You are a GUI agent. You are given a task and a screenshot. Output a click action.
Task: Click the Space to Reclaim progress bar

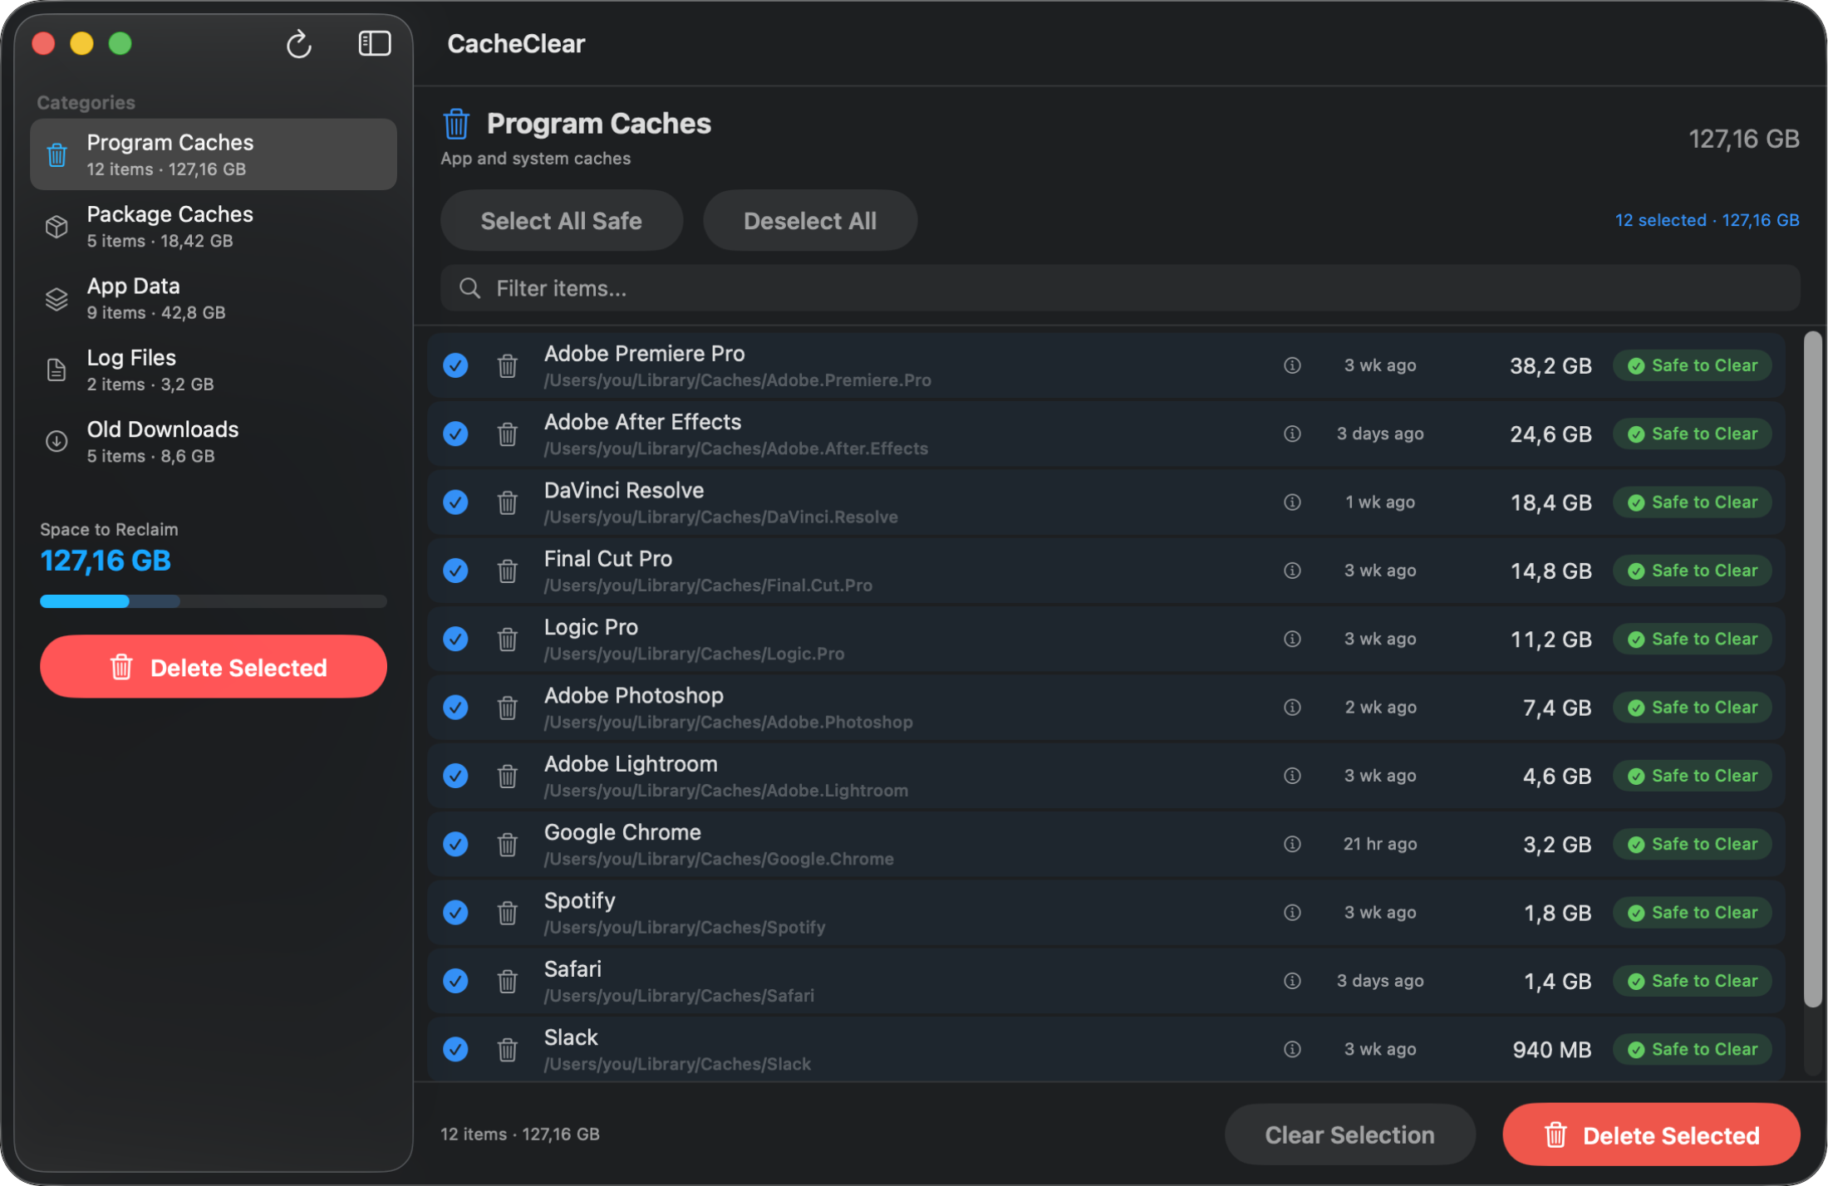(x=213, y=600)
